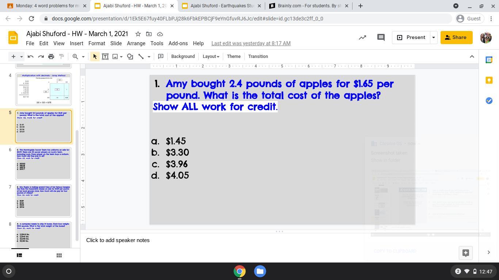Image resolution: width=499 pixels, height=280 pixels.
Task: Click the Share button
Action: pyautogui.click(x=456, y=38)
